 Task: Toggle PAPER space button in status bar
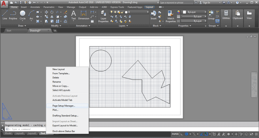(x=176, y=134)
